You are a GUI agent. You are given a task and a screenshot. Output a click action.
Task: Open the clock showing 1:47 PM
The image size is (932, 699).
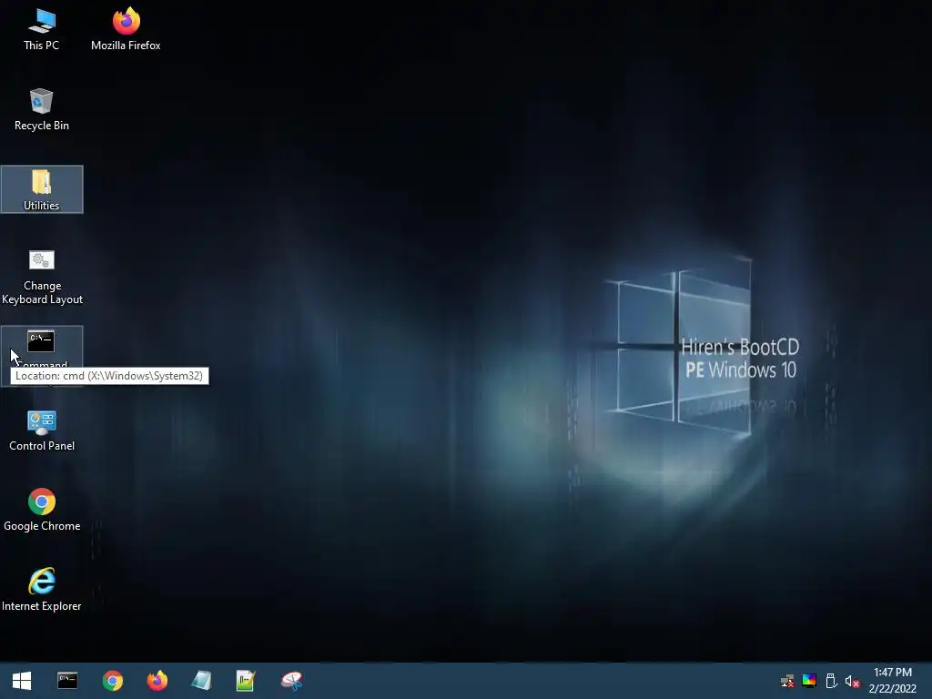(892, 681)
